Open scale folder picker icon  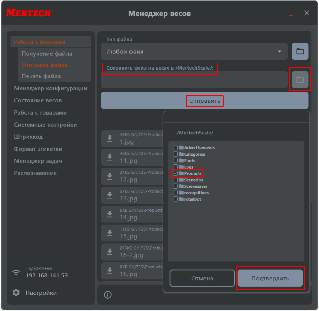click(x=300, y=80)
